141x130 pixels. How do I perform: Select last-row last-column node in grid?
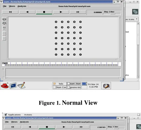pyautogui.click(x=80, y=54)
